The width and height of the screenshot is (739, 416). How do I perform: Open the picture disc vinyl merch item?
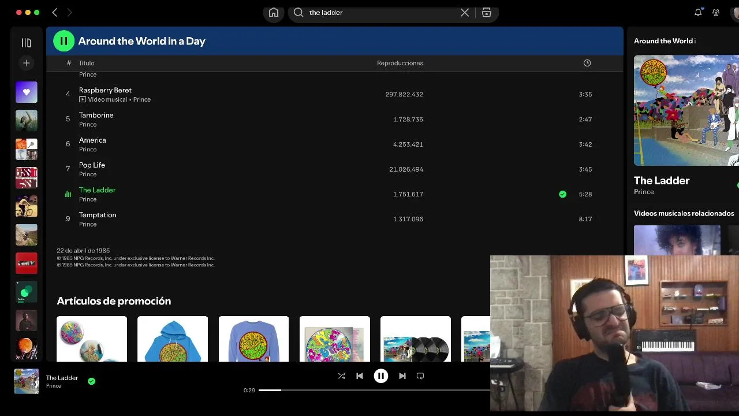(335, 339)
